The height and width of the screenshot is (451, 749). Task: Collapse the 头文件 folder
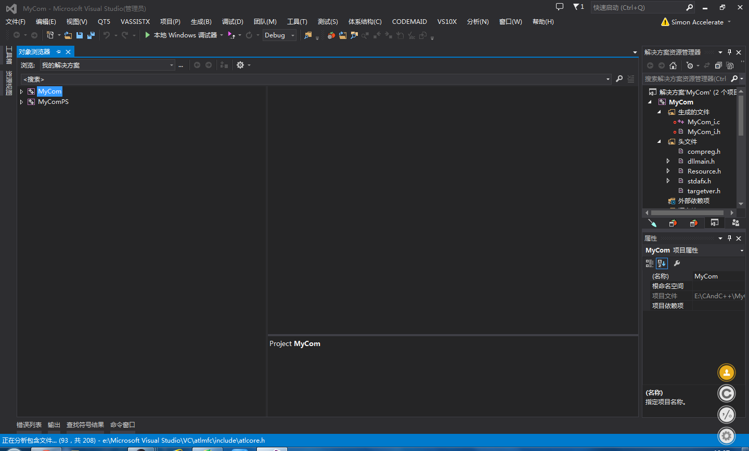point(659,142)
